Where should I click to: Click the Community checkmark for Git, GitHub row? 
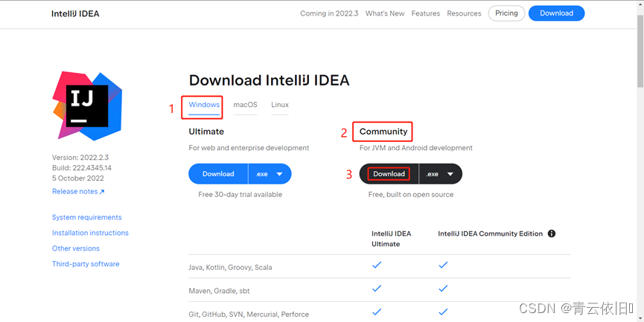pos(443,312)
